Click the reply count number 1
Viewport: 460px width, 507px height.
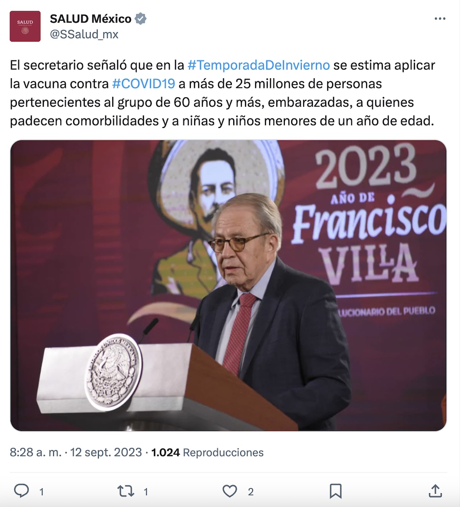point(41,492)
